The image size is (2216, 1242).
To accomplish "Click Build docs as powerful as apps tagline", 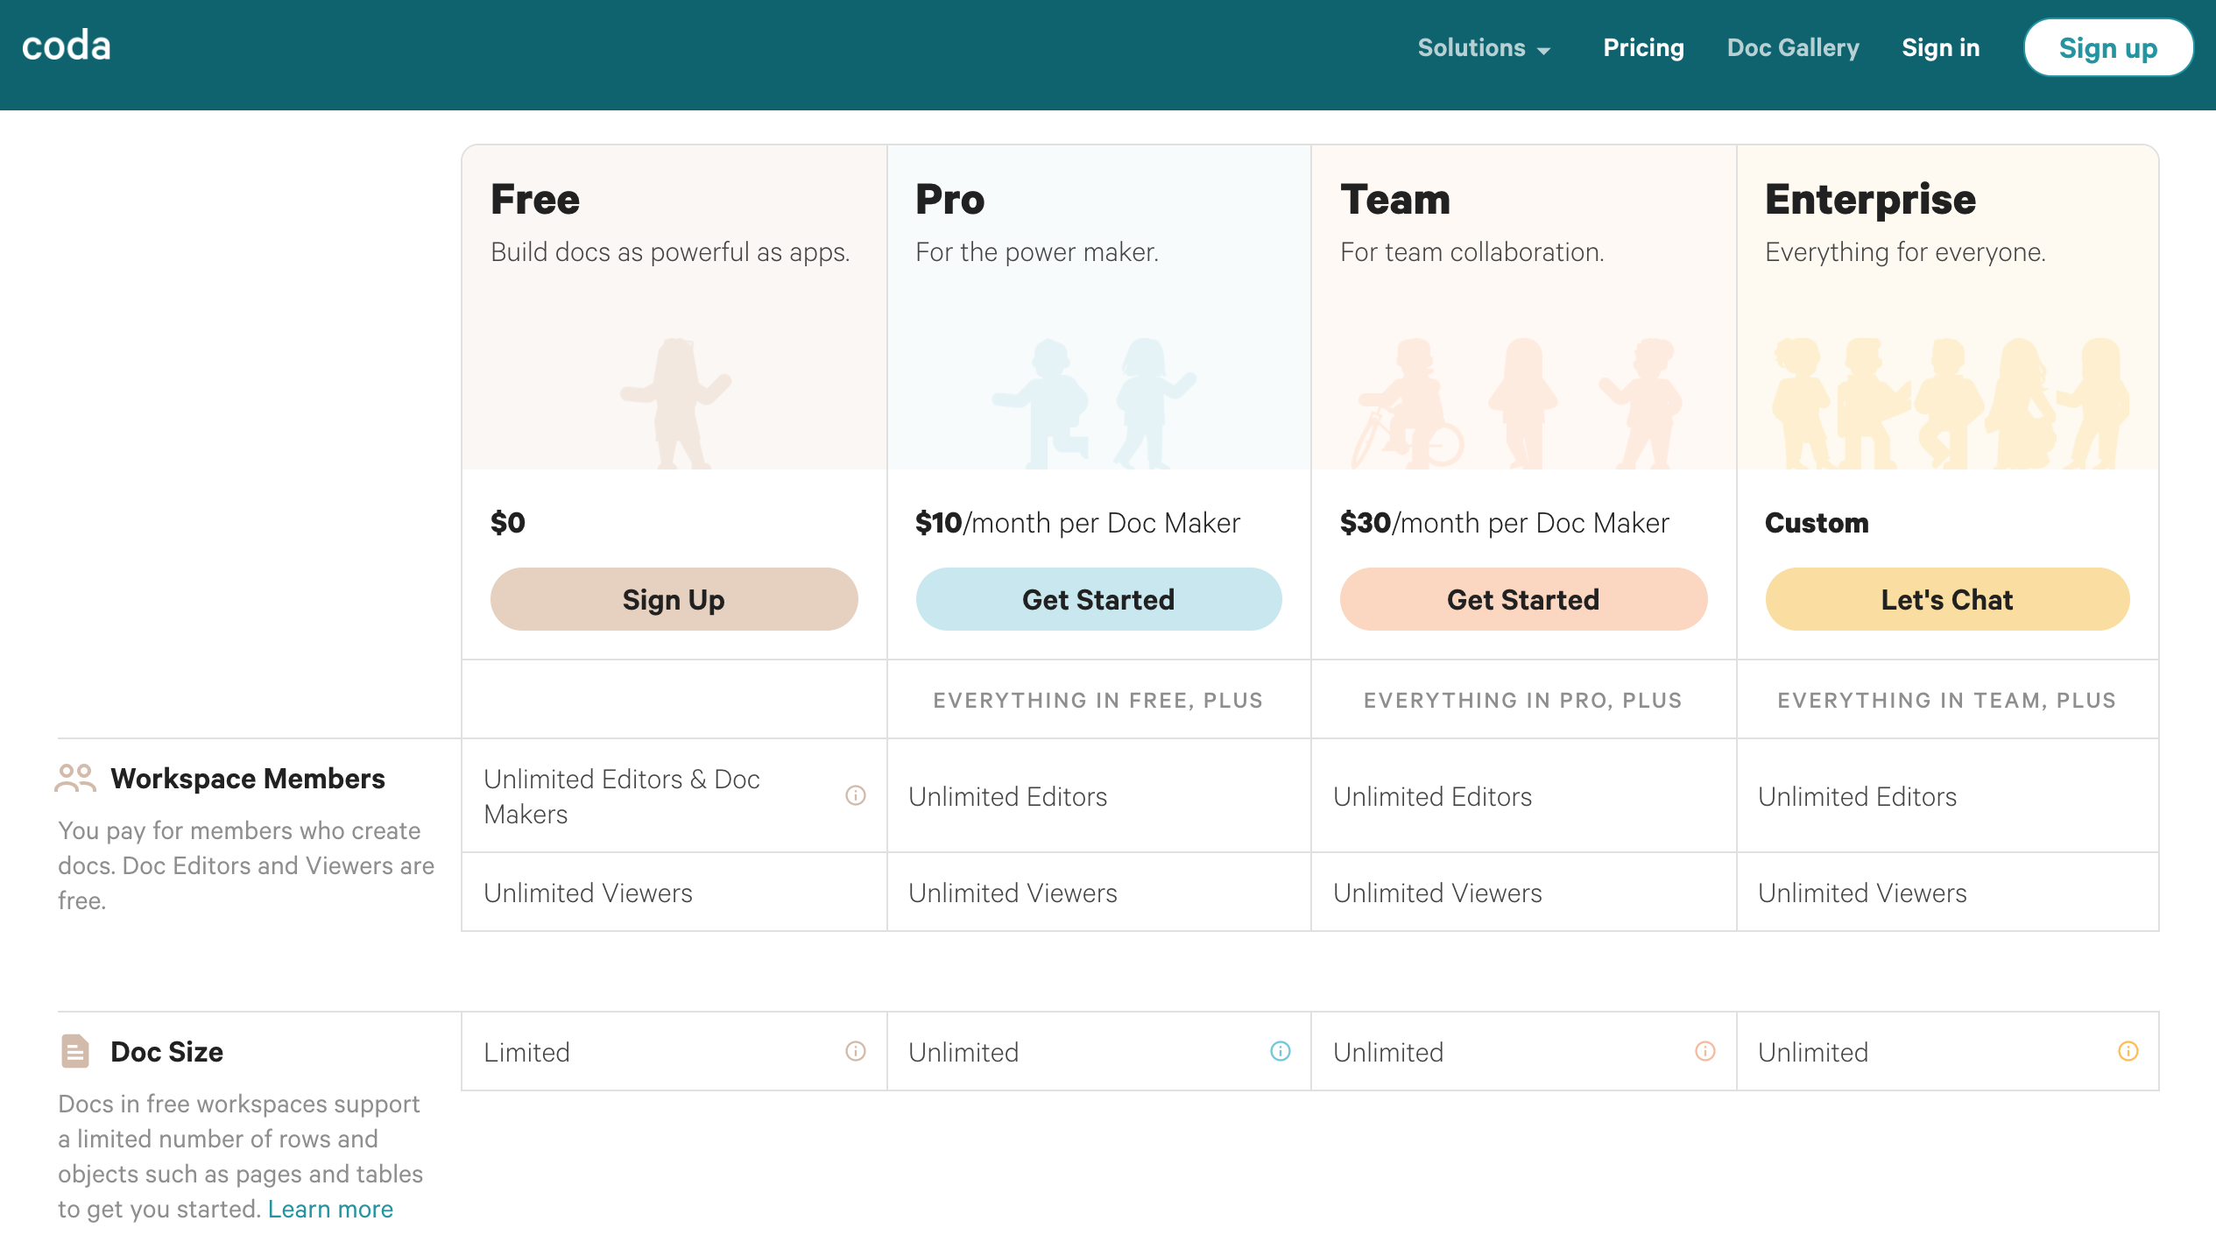I will point(670,252).
